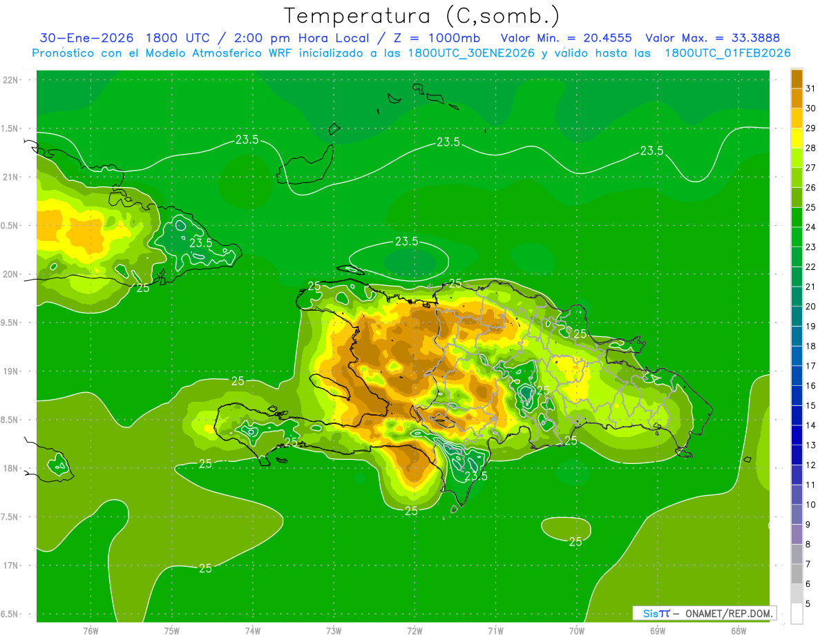Click the "75W" longitude axis label

171,631
